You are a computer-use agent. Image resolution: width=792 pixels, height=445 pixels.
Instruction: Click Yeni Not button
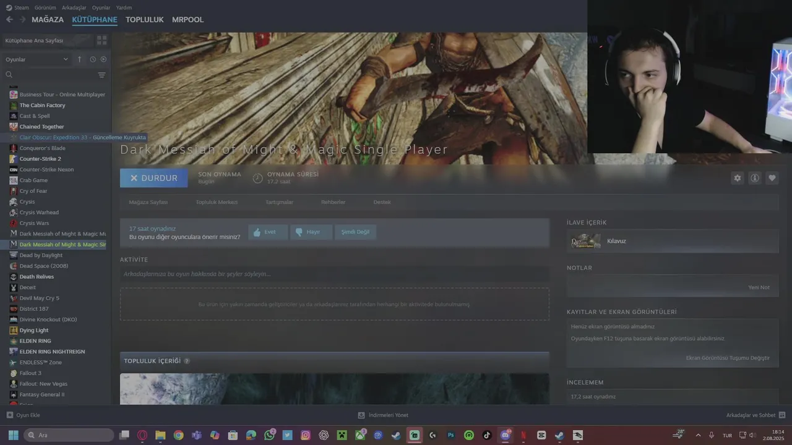(759, 287)
